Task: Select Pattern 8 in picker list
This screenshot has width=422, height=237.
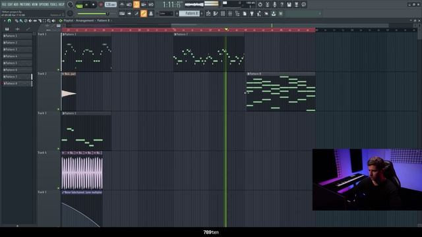Action: tap(17, 84)
